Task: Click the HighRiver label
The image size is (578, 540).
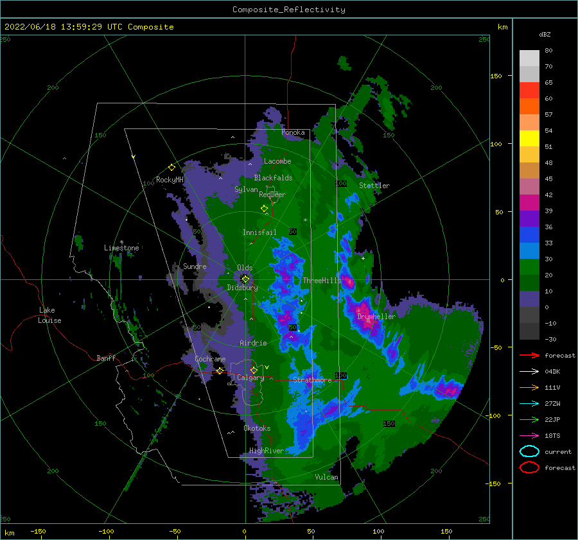Action: pyautogui.click(x=267, y=451)
